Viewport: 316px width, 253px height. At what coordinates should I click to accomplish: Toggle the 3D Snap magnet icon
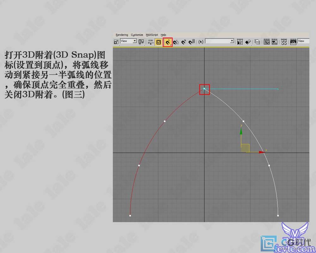168,42
